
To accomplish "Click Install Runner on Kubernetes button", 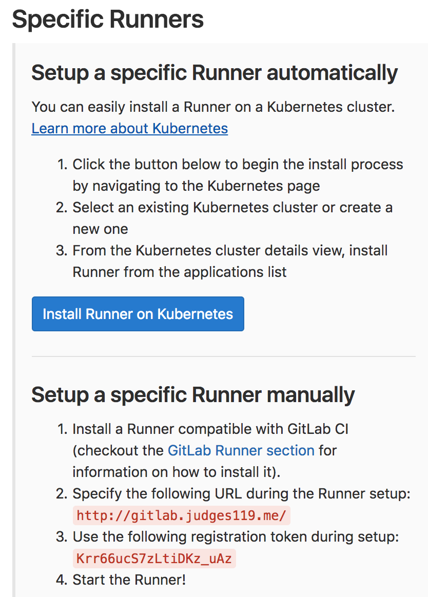I will (138, 314).
